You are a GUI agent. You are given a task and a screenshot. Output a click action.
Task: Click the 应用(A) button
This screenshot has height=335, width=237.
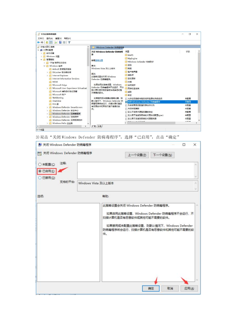pos(189,288)
